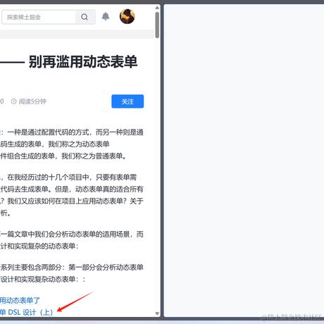Click the clock icon beside 阅读5分钟
Screen dimensions: 324x324
point(14,101)
